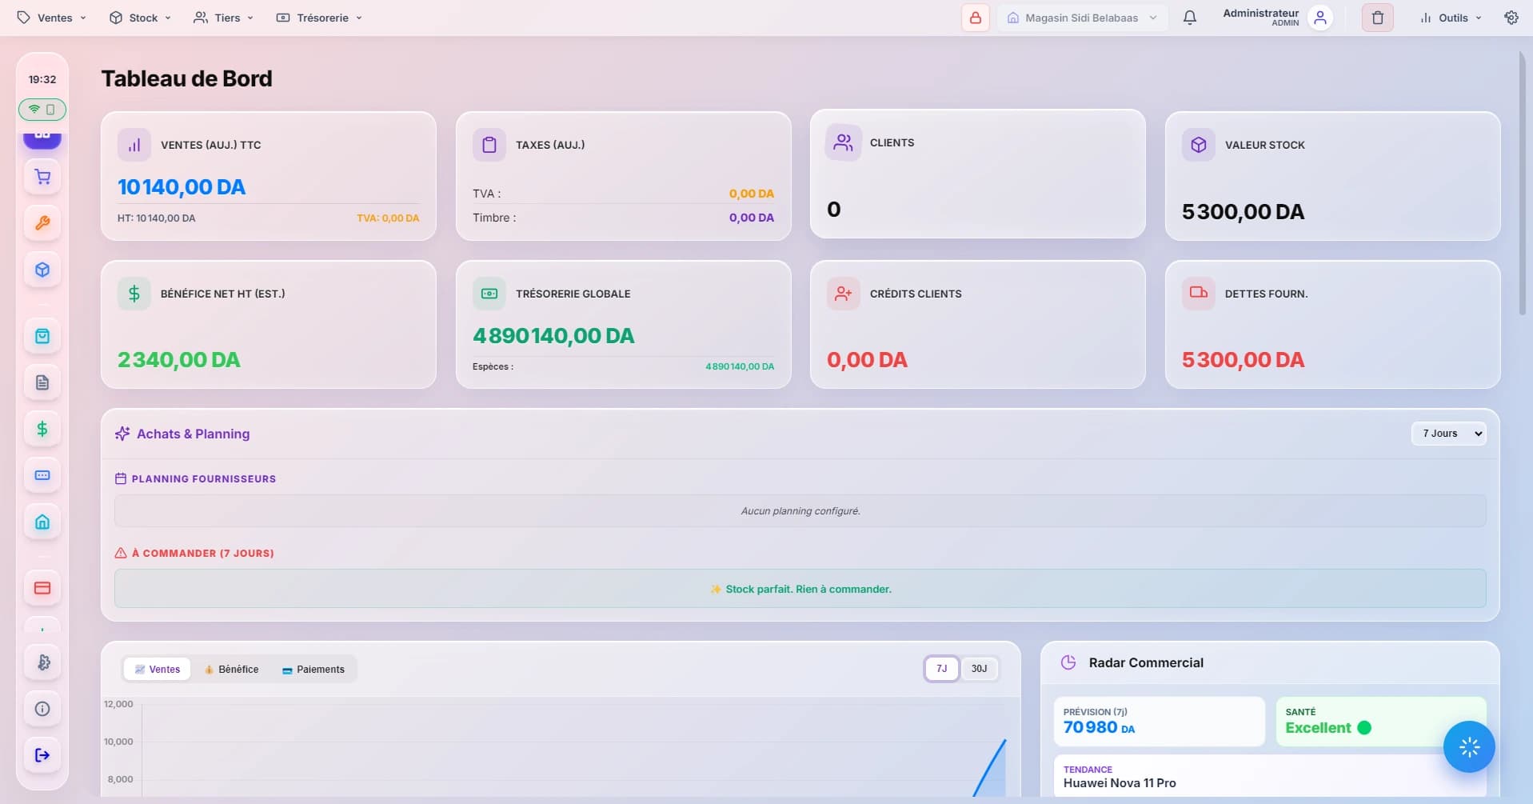Open the teal warehouse sidebar icon

42,522
